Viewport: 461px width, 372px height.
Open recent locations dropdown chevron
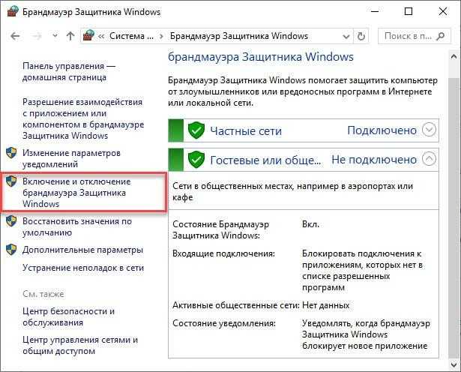pos(55,36)
